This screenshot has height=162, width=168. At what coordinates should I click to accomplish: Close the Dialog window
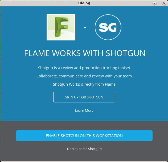pos(164,3)
